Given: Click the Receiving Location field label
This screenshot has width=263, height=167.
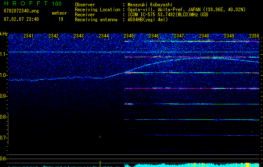Looking at the screenshot, I should (x=97, y=10).
